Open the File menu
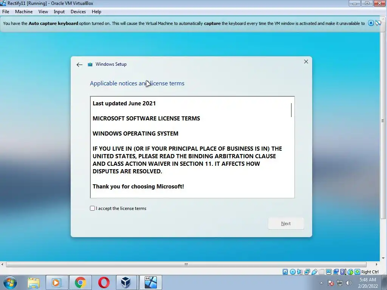The width and height of the screenshot is (387, 290). [x=6, y=12]
